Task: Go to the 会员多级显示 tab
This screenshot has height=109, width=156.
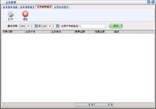Action: click(x=61, y=7)
